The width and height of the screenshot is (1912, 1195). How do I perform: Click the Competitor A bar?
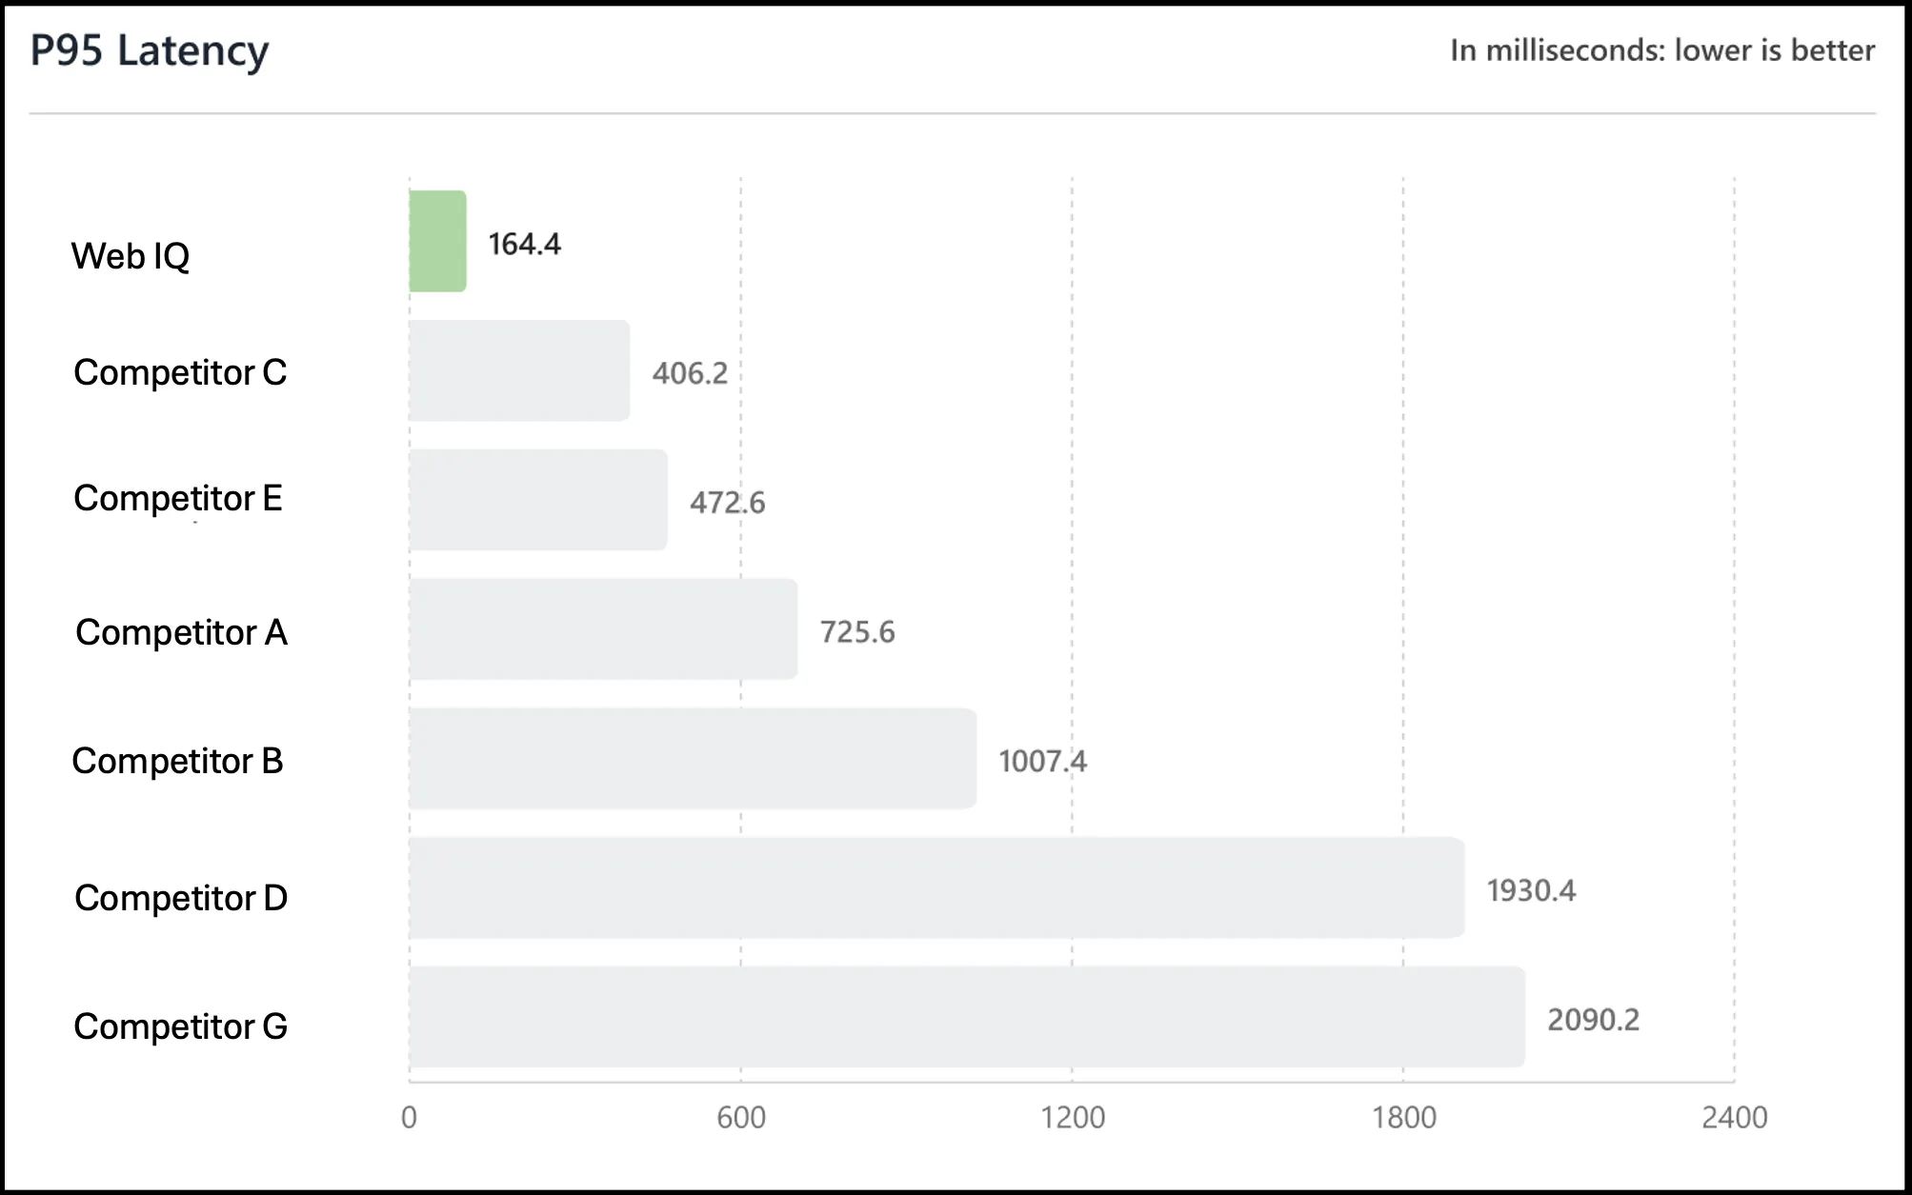[603, 629]
